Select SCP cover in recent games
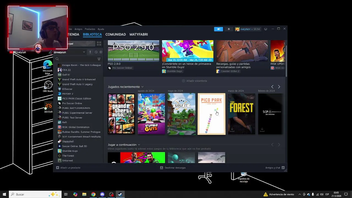The width and height of the screenshot is (352, 198). [x=270, y=114]
